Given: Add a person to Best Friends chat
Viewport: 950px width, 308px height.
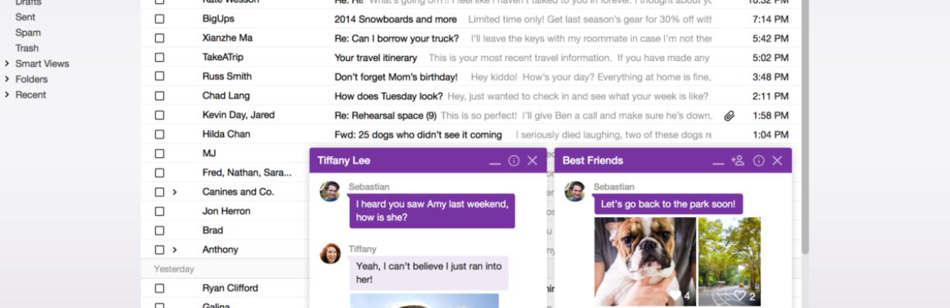Looking at the screenshot, I should pos(738,160).
